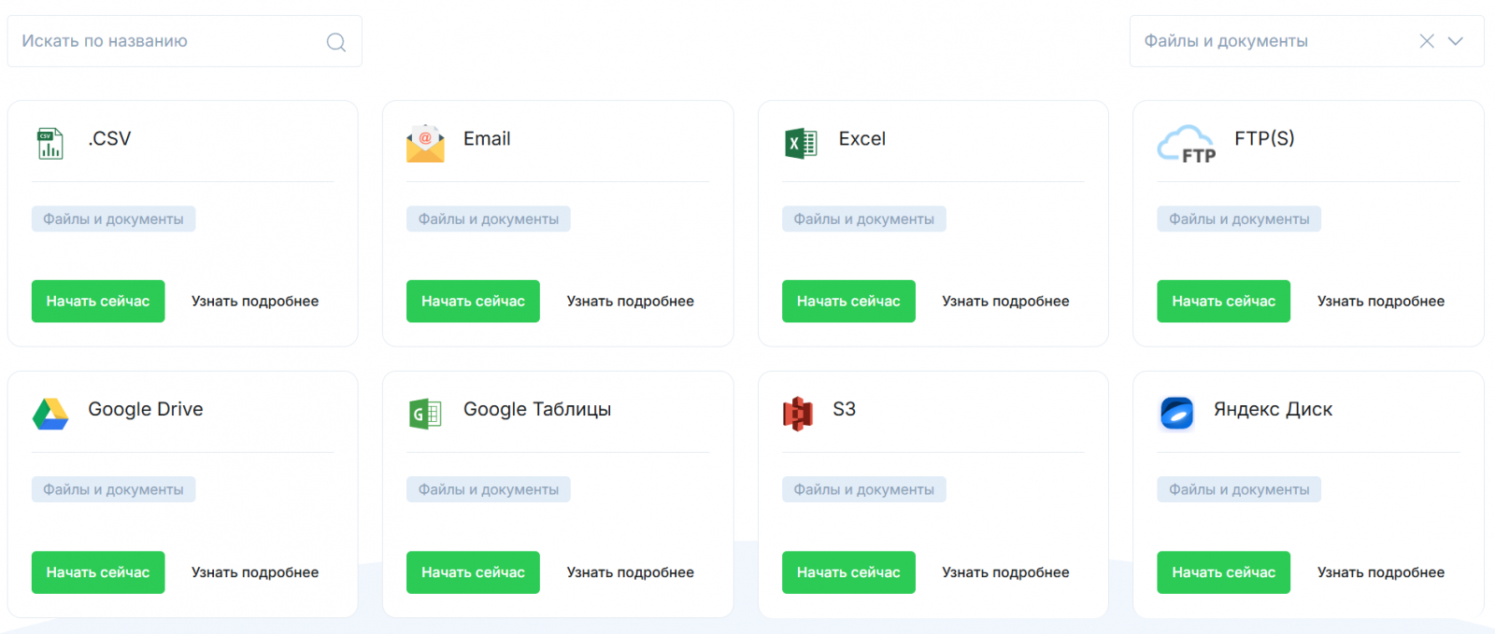Open Узнать подробнее for Excel
This screenshot has width=1495, height=634.
tap(1005, 302)
